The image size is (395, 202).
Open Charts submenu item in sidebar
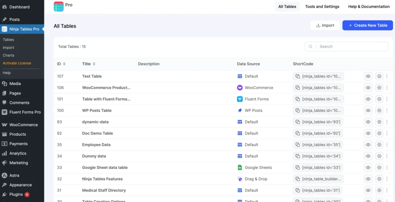coord(8,55)
